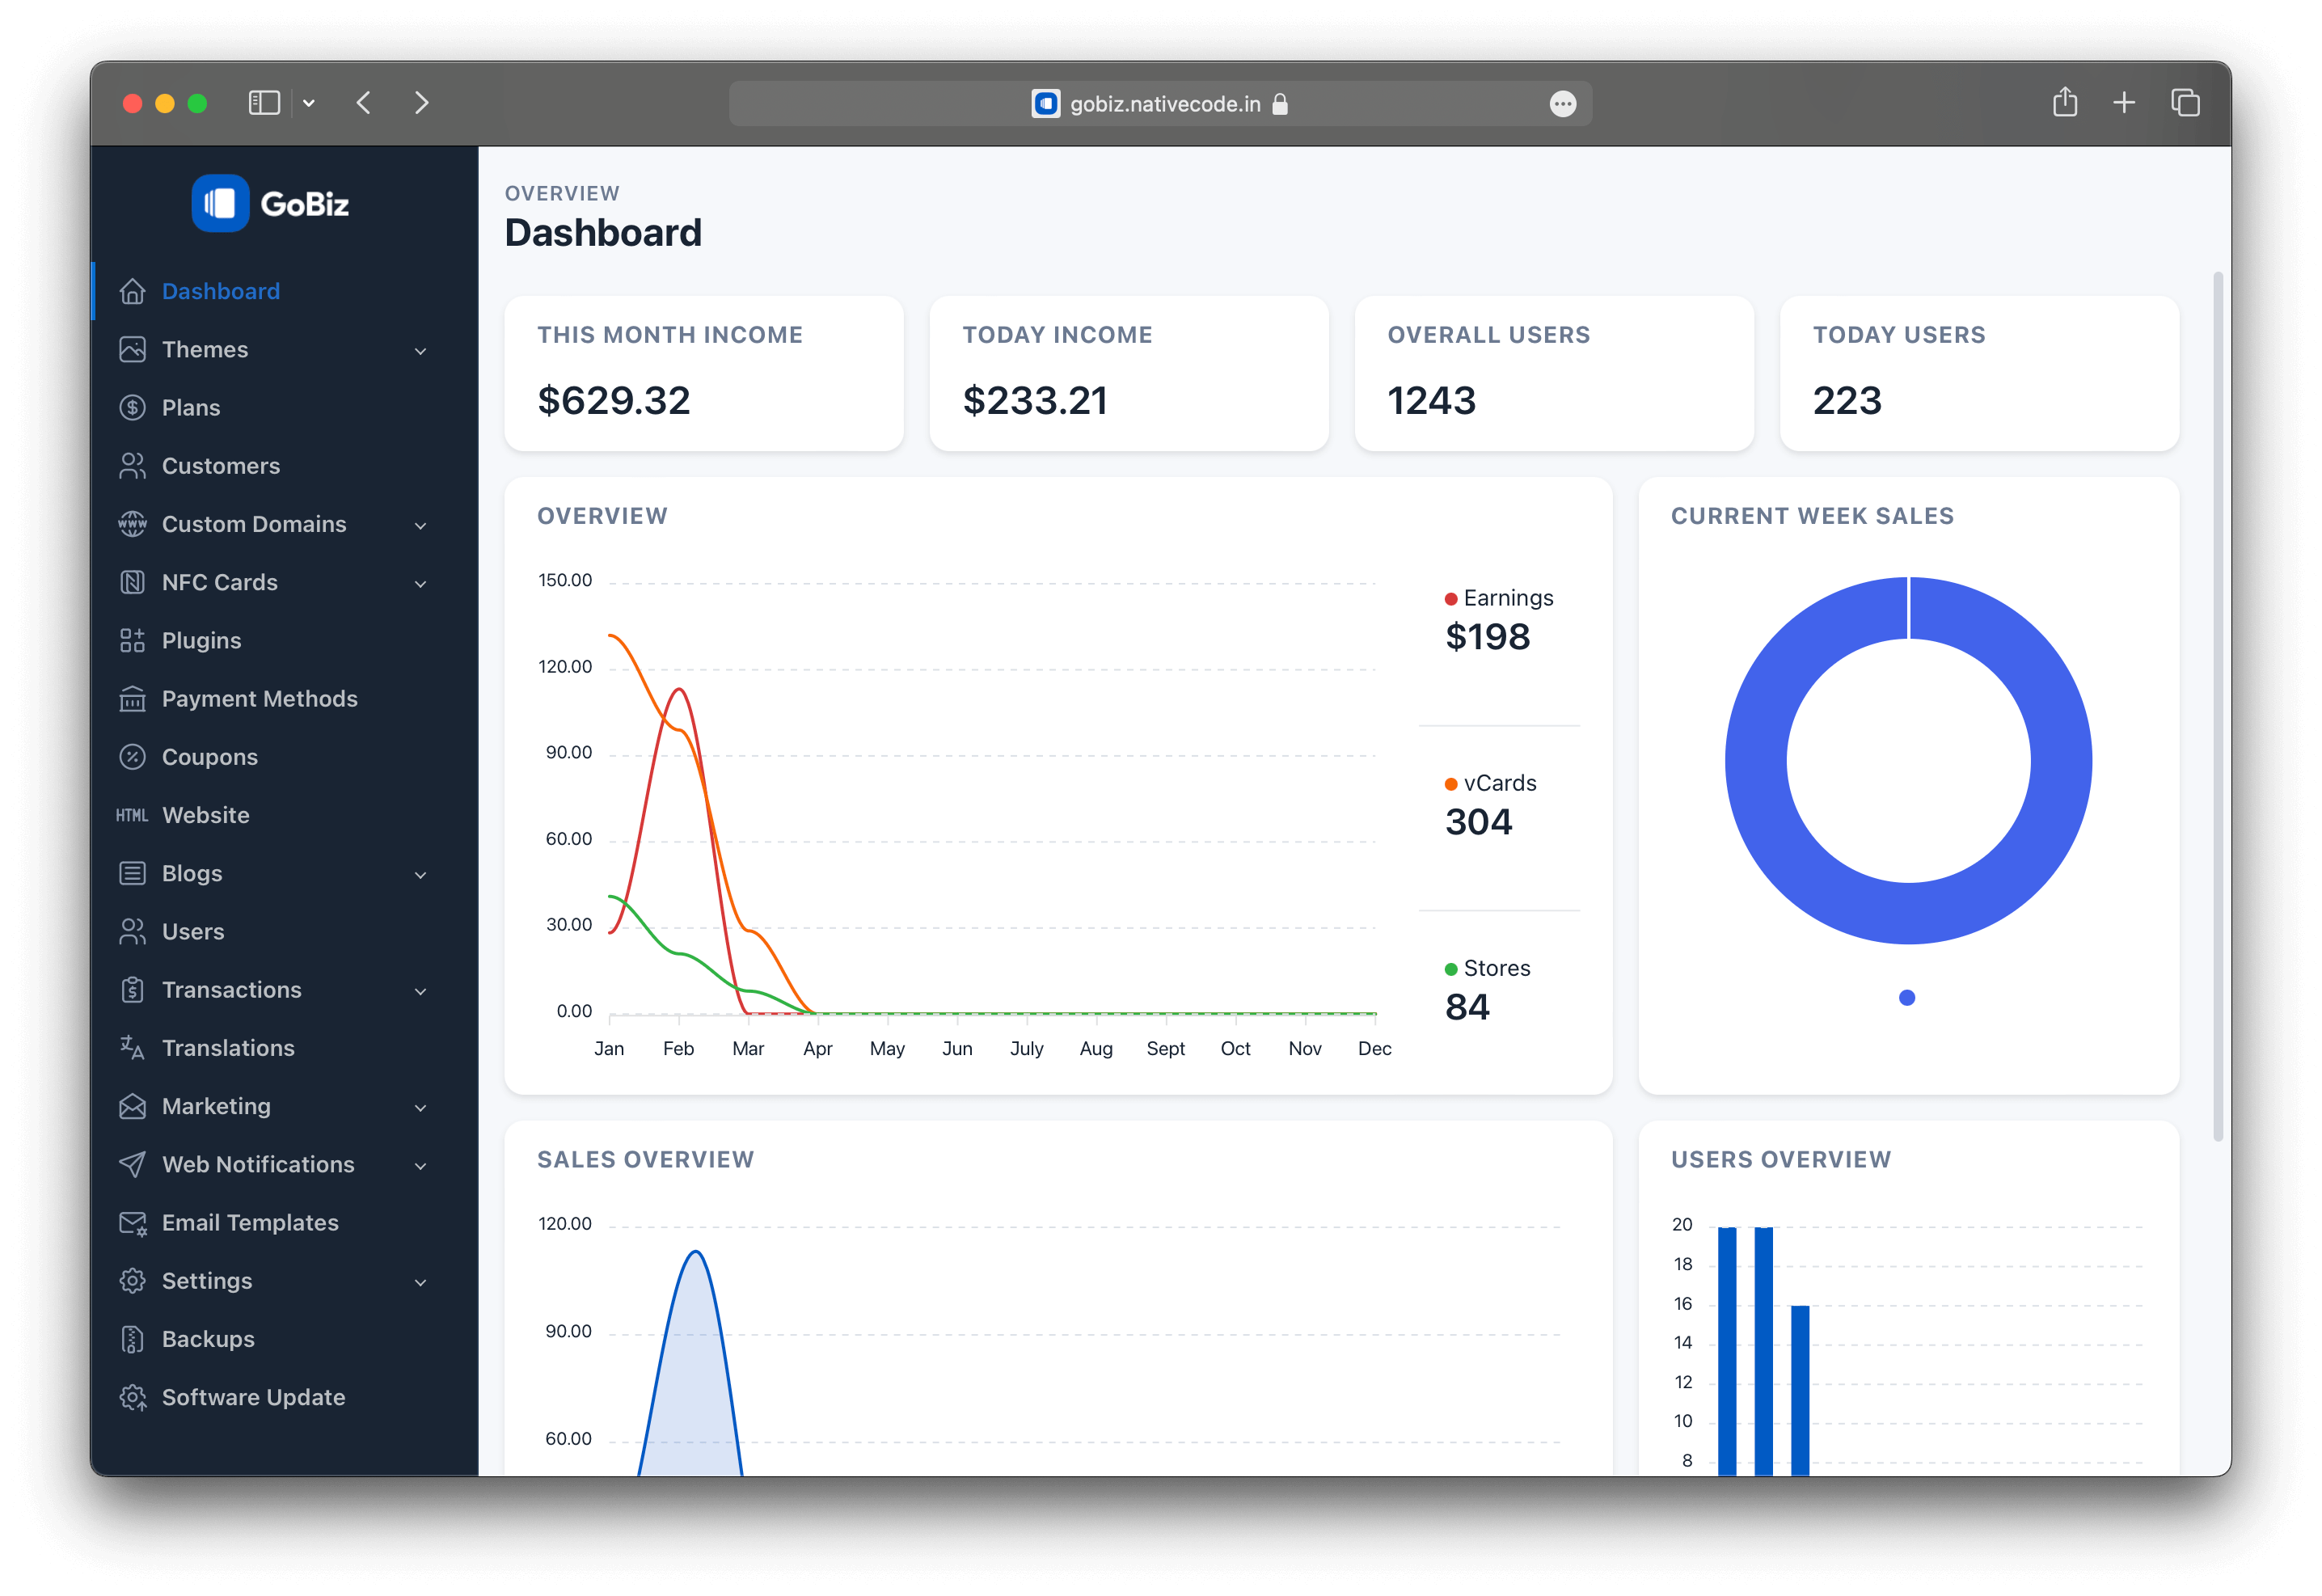Image resolution: width=2322 pixels, height=1596 pixels.
Task: Expand the Themes submenu chevron
Action: (x=420, y=351)
